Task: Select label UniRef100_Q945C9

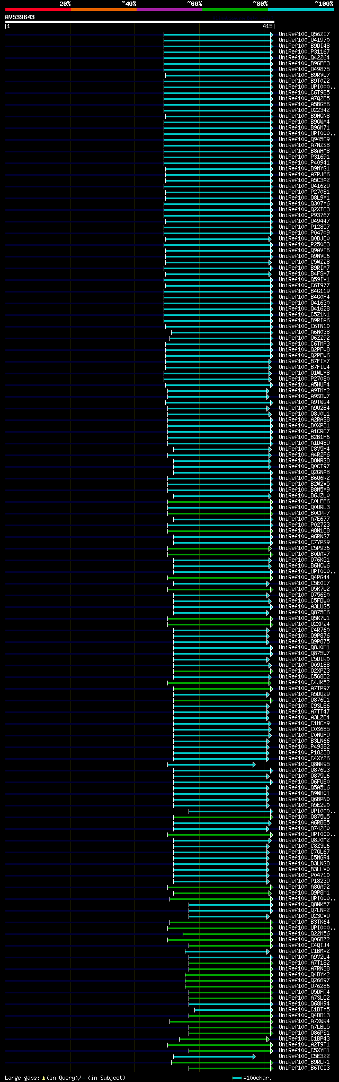Action: pos(304,139)
